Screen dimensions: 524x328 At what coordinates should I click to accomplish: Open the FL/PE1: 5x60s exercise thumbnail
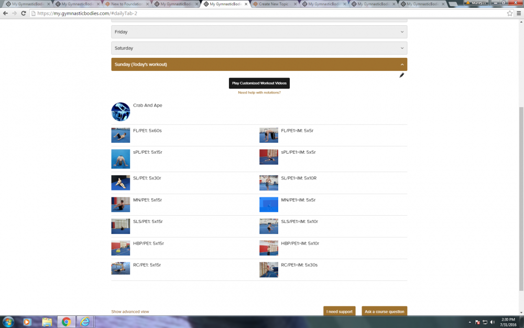click(x=121, y=135)
